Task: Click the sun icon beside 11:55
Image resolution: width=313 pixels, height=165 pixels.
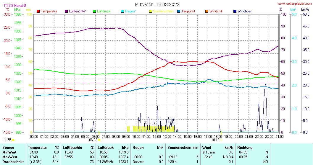Action: tap(13, 140)
